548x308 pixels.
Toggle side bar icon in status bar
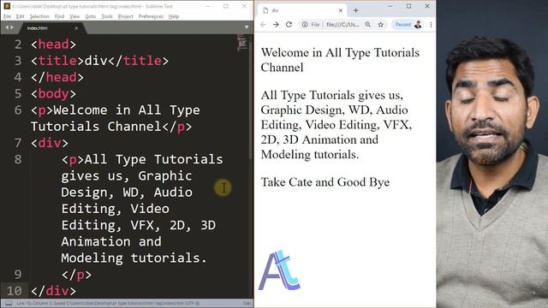coord(9,303)
